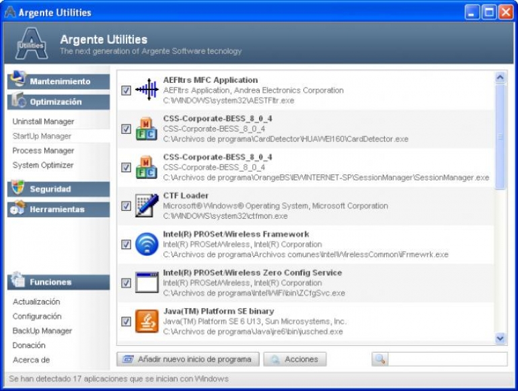Click the magnifier search icon

[x=380, y=359]
